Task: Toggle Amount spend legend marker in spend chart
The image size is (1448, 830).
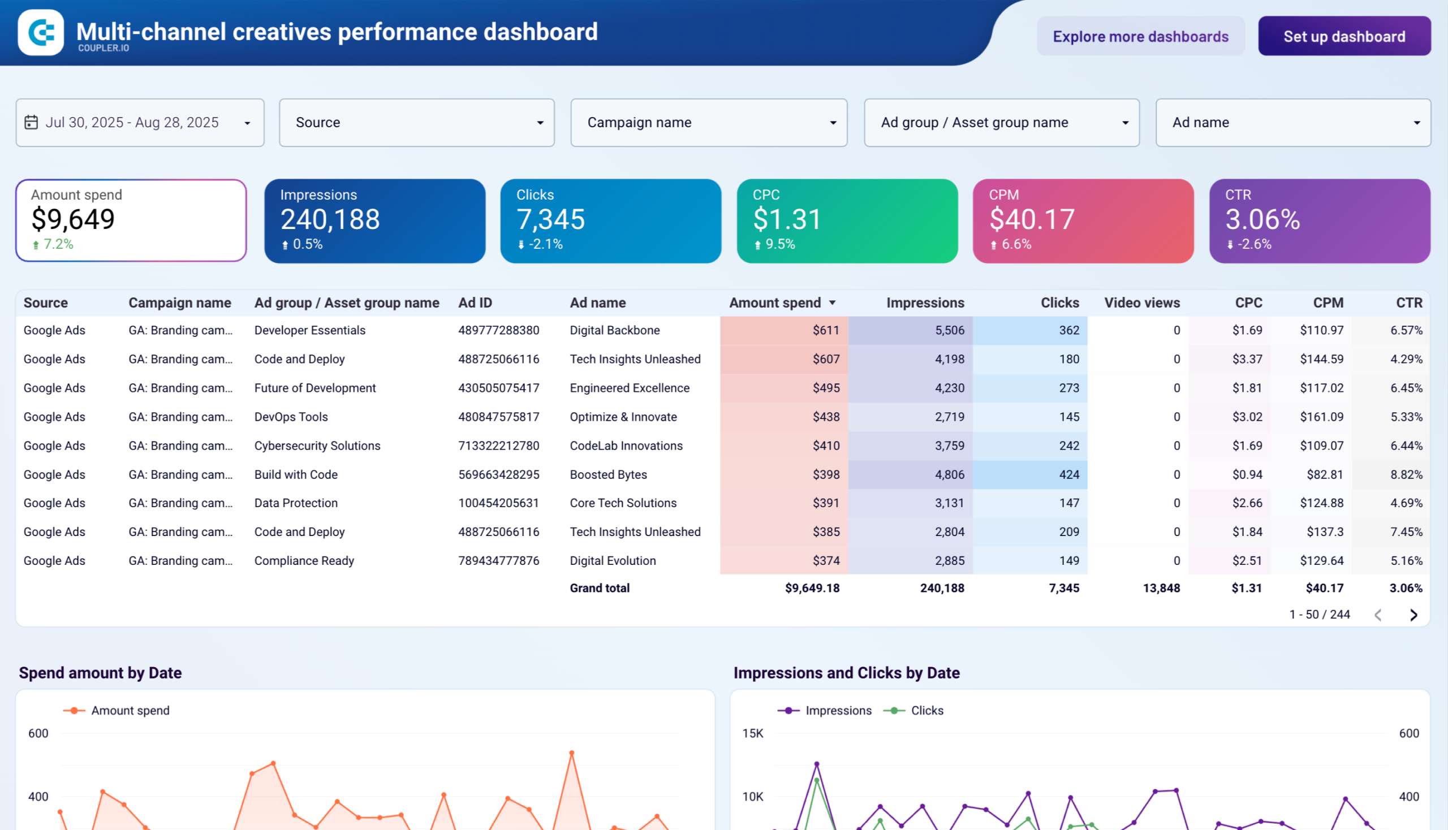Action: point(74,710)
